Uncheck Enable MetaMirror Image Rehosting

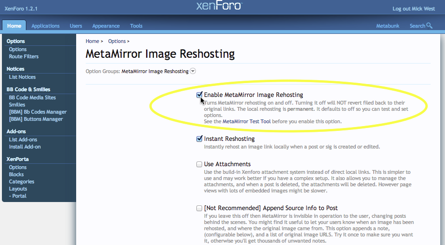pos(199,95)
